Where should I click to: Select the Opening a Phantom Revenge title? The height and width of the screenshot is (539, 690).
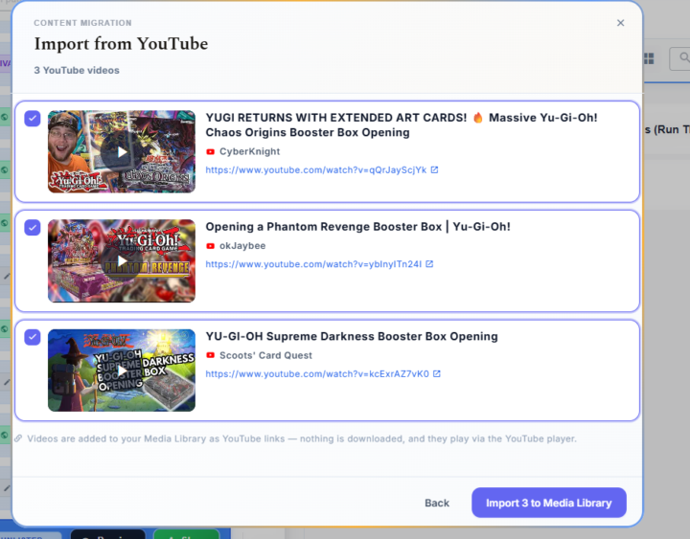click(357, 227)
